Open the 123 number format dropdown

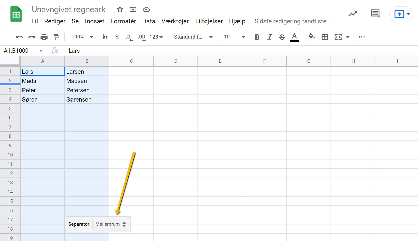point(155,37)
